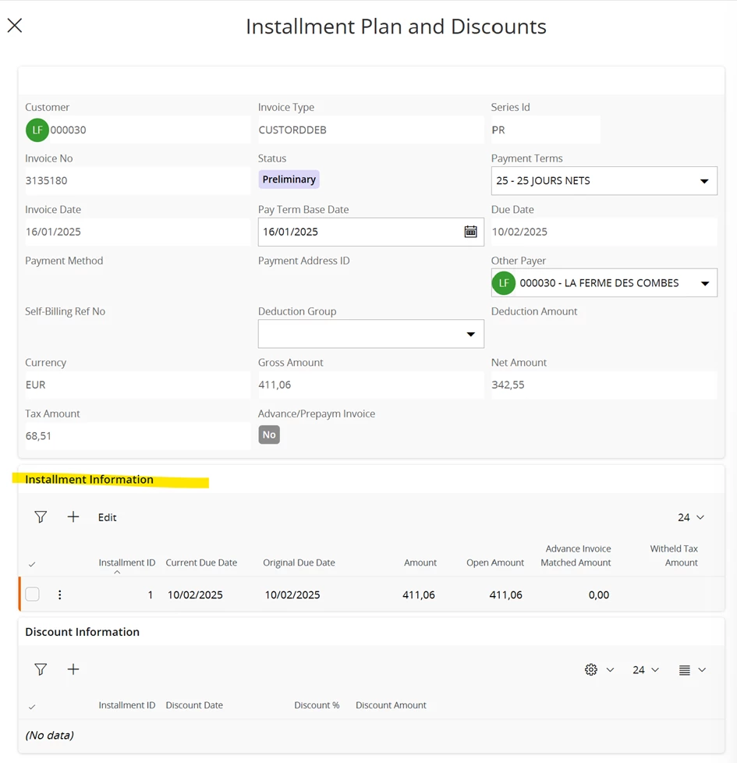Click the Current Due Date cell in row 1

click(195, 594)
